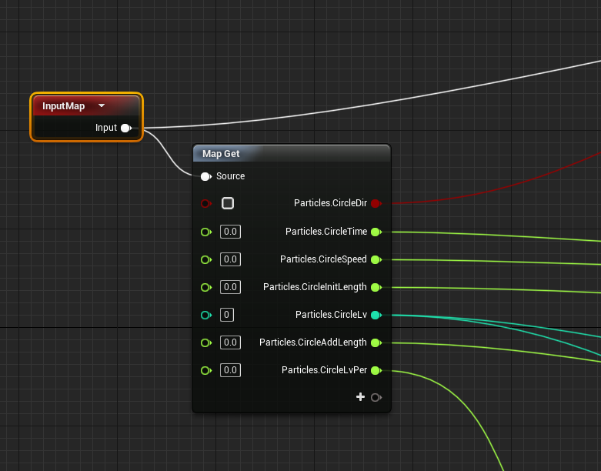Click the Particles.CircleInitLength output pin

[376, 287]
